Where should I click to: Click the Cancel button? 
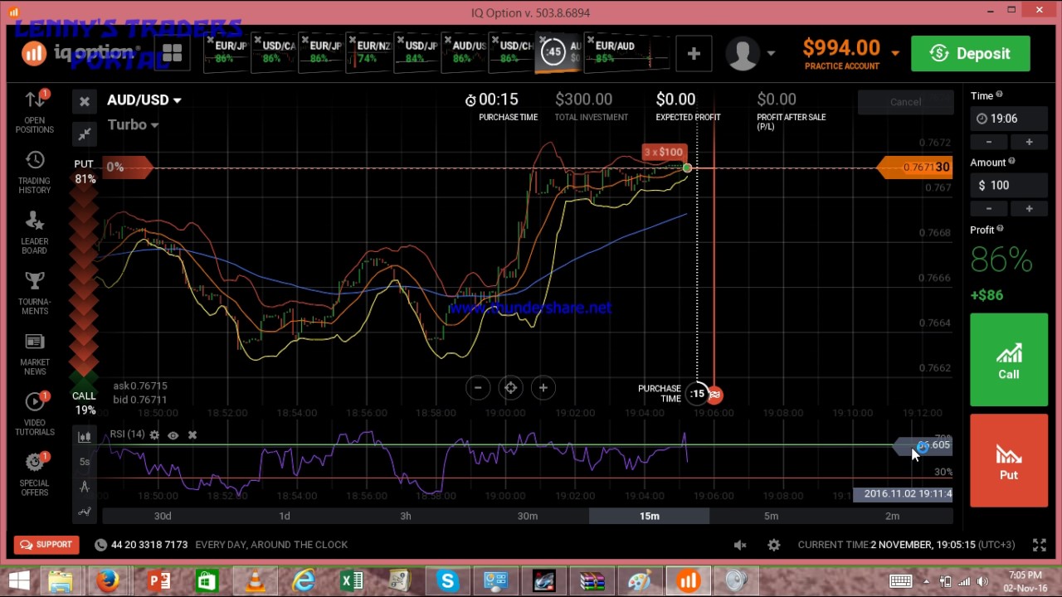coord(905,102)
